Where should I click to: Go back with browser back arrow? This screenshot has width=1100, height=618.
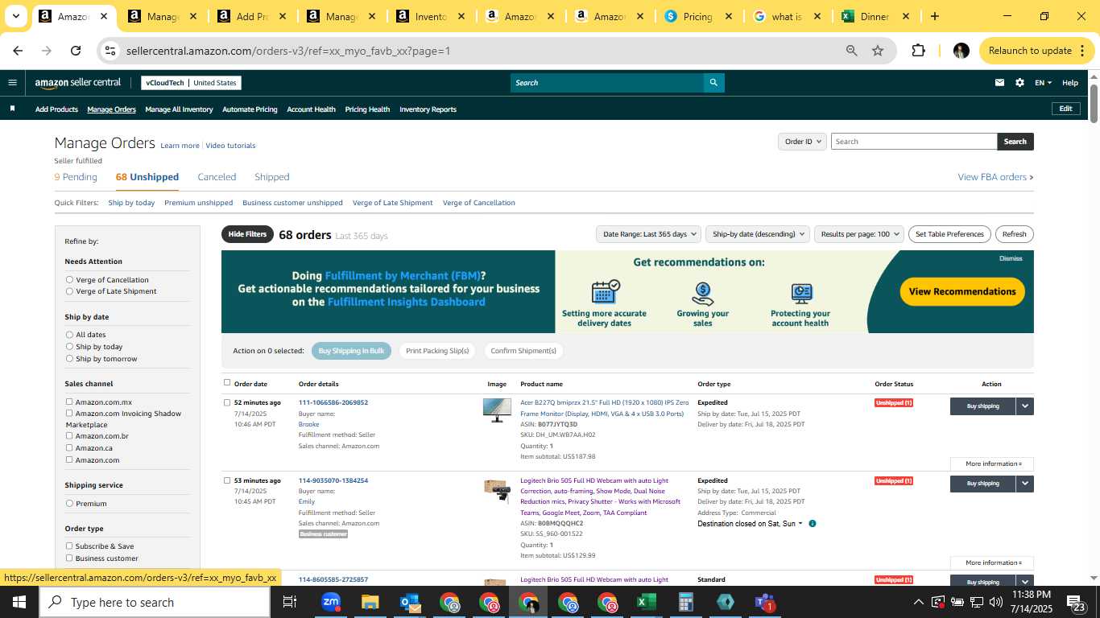click(x=18, y=51)
